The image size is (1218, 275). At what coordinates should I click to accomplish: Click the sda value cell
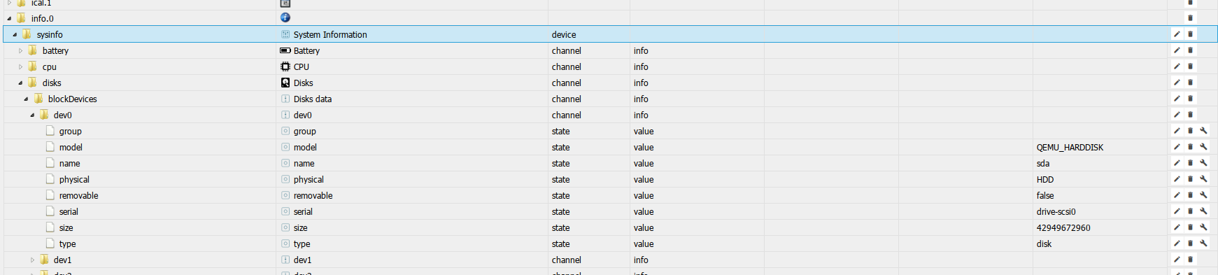click(x=1043, y=163)
